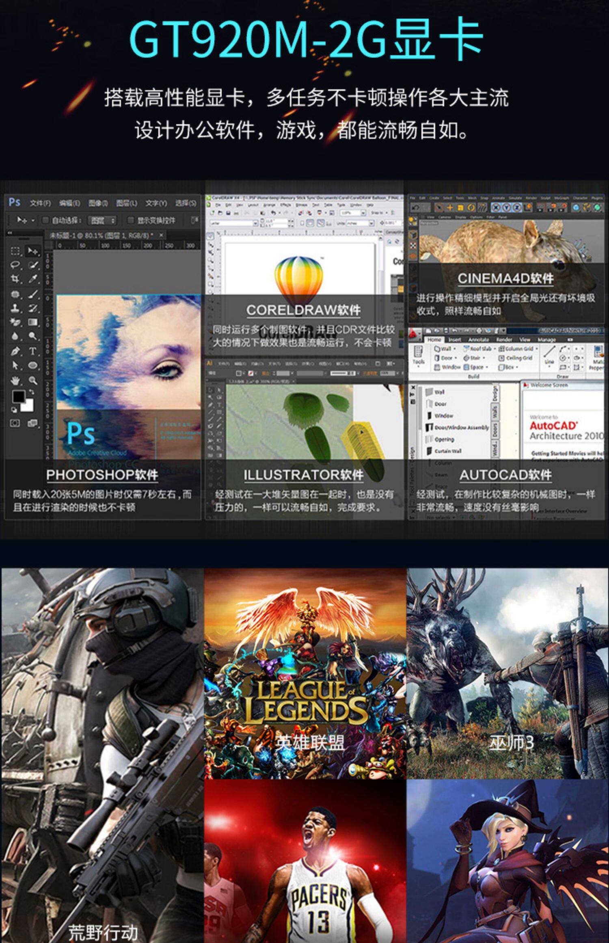The image size is (609, 943).
Task: Open the Column Grid dropdown in AutoCAD
Action: 537,349
